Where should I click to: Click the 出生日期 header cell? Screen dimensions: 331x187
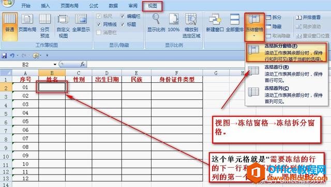coord(107,80)
